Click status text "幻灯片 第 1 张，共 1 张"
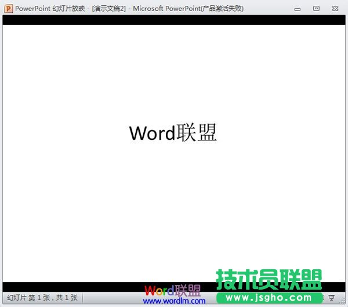Screen dimensions: 348x307 (x=42, y=298)
